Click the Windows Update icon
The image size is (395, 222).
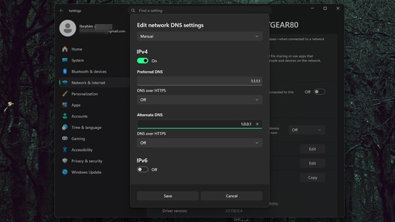click(x=65, y=172)
